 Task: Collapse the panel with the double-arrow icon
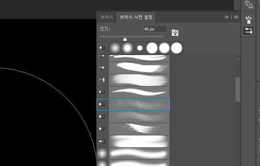coord(227,17)
